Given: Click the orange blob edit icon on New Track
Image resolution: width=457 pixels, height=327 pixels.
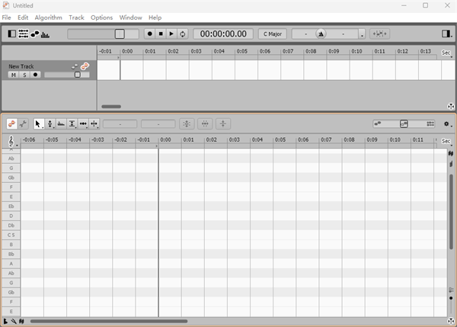Looking at the screenshot, I should (x=85, y=66).
